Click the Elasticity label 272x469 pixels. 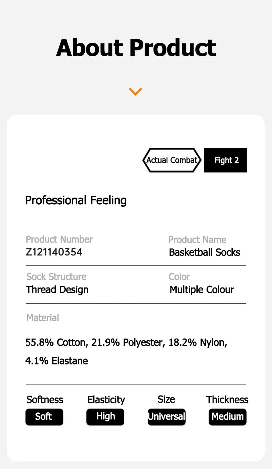106,400
